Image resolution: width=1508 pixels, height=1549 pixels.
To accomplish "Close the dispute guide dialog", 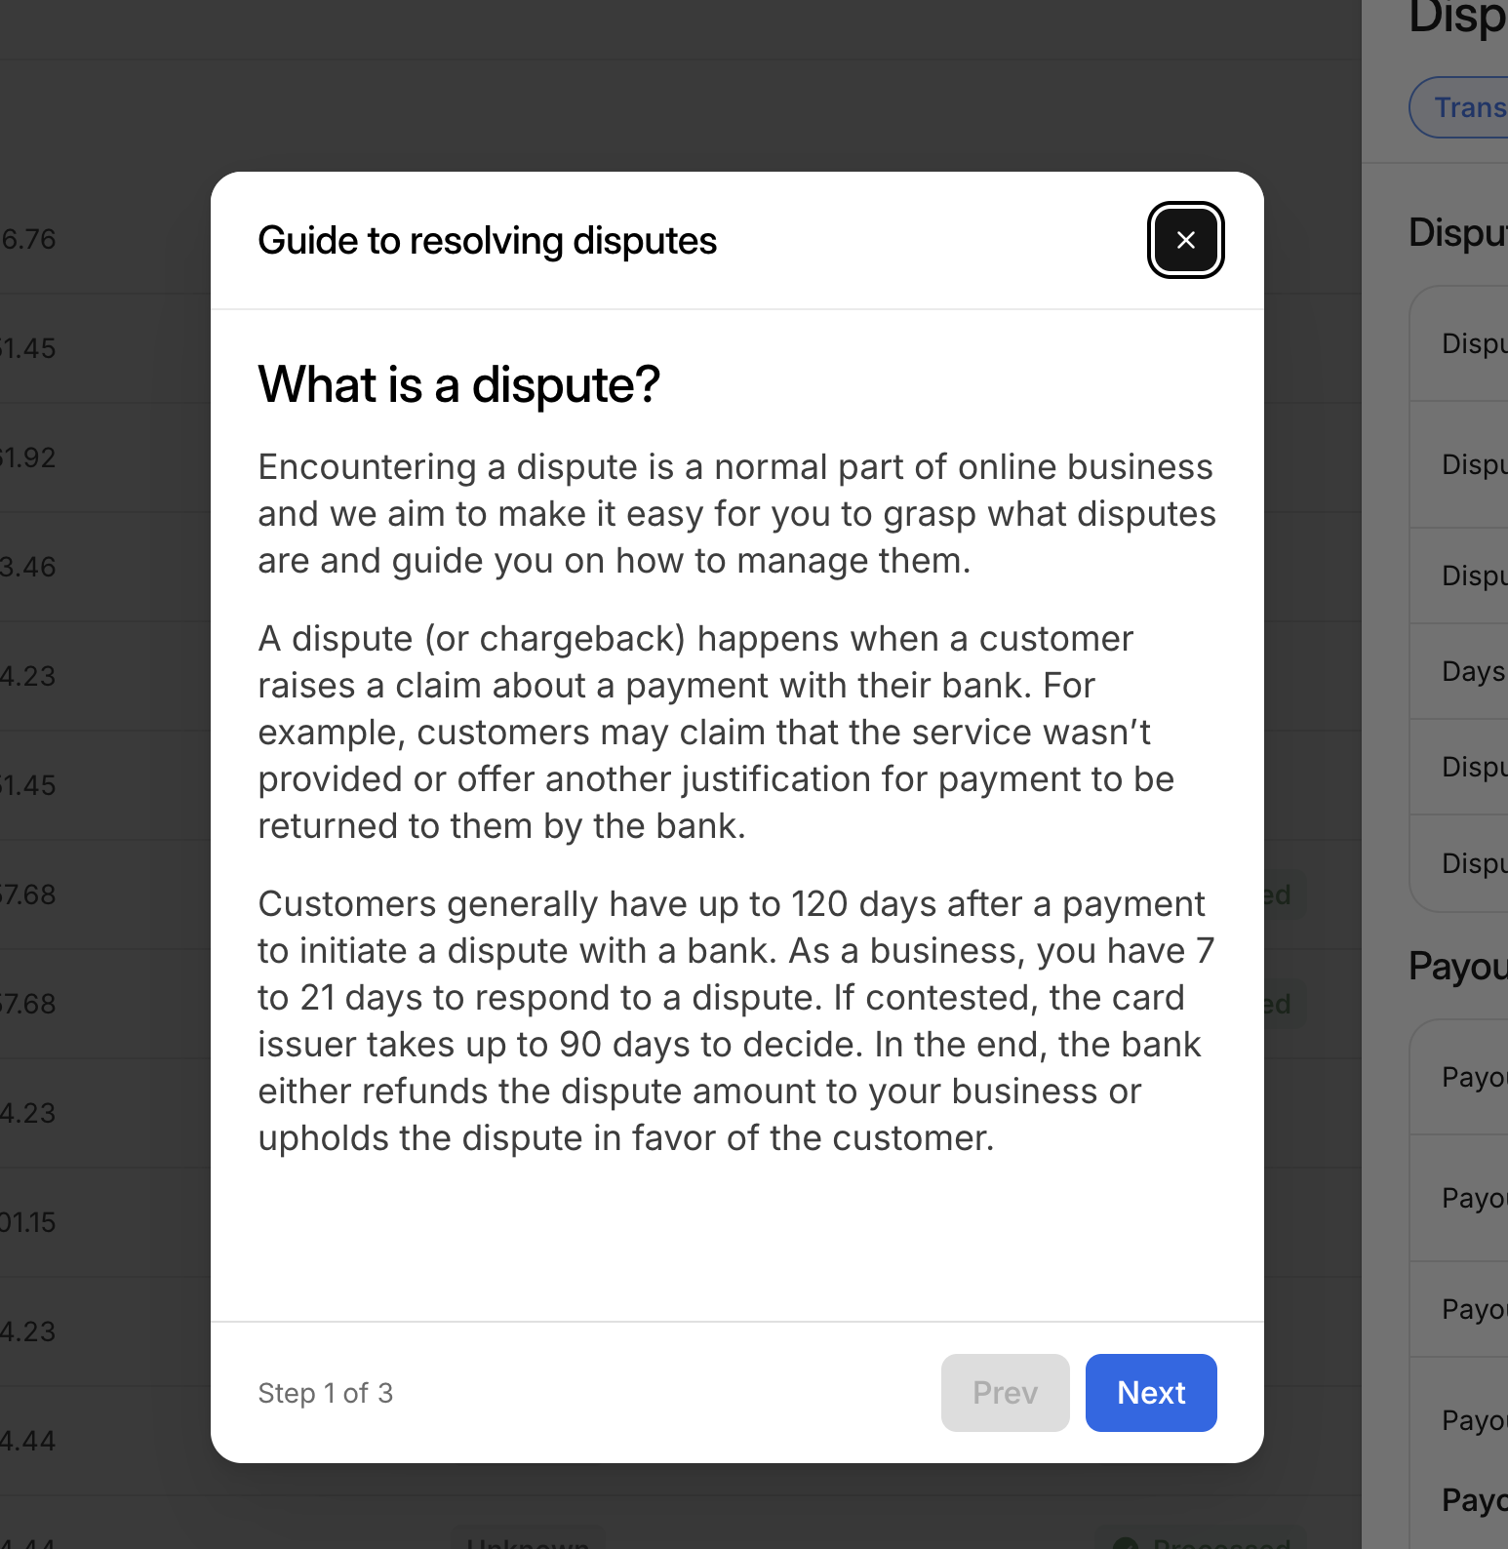I will [1185, 240].
